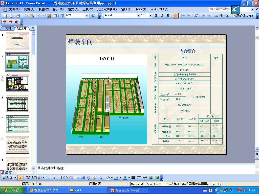
Task: Open shadow style options
Action: [x=151, y=178]
